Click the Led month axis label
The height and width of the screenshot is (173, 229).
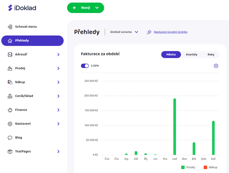point(175,159)
